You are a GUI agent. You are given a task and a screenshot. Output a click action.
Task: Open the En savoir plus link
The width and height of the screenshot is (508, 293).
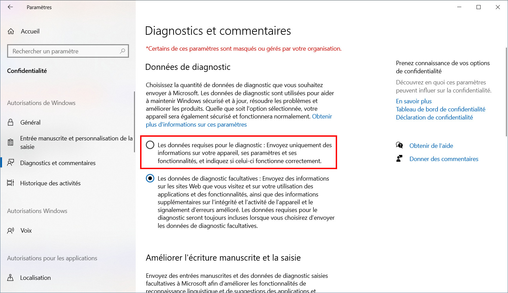coord(414,101)
